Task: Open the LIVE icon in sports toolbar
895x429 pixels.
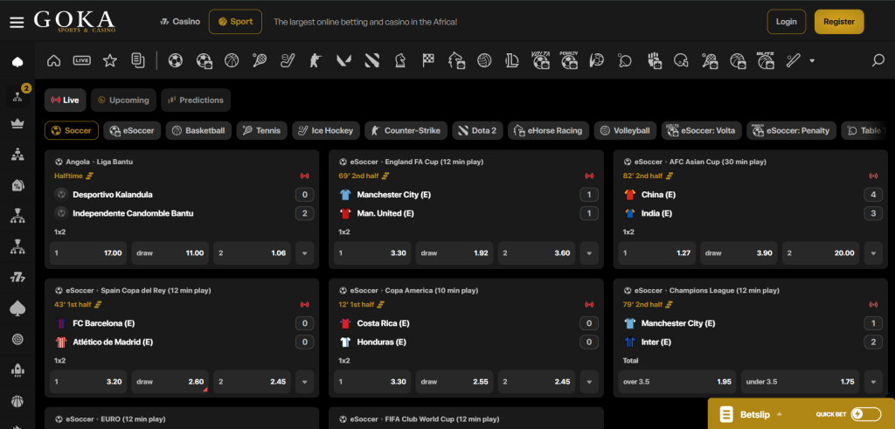Action: tap(81, 60)
